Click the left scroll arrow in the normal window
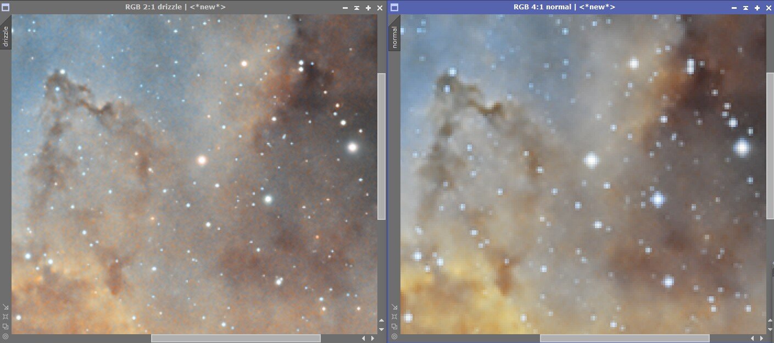 pos(752,339)
